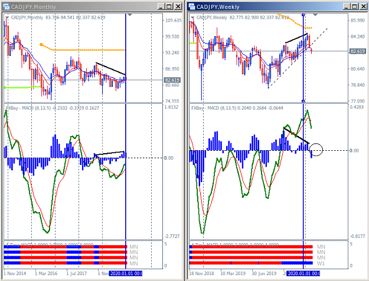Click the orange dot marker on Monthly chart
Image resolution: width=369 pixels, height=281 pixels.
pyautogui.click(x=41, y=44)
